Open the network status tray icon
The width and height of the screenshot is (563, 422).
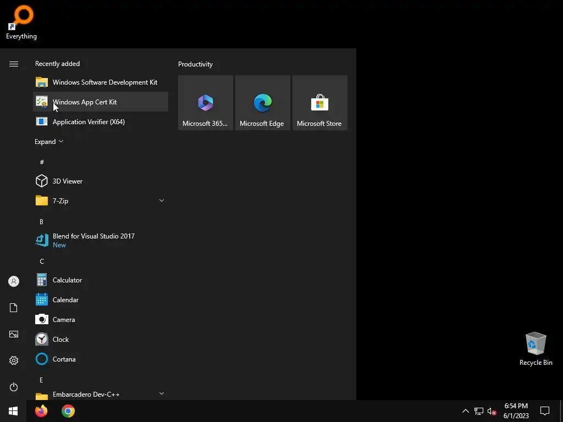point(479,411)
